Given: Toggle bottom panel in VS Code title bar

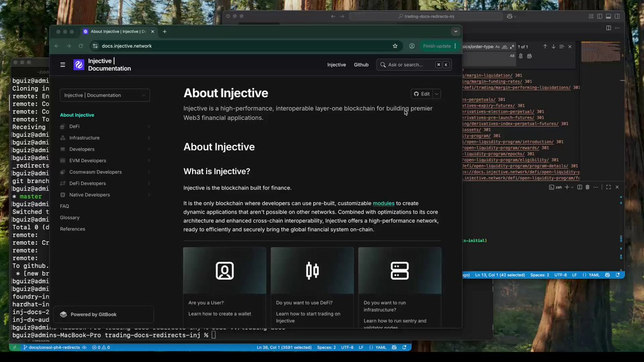Looking at the screenshot, I should 609,16.
